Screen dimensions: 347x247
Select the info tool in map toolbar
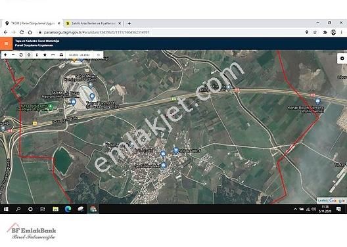tap(37, 55)
